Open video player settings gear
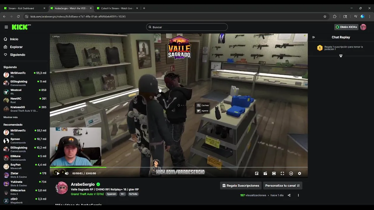Viewport: 374px width, 210px height. click(299, 173)
